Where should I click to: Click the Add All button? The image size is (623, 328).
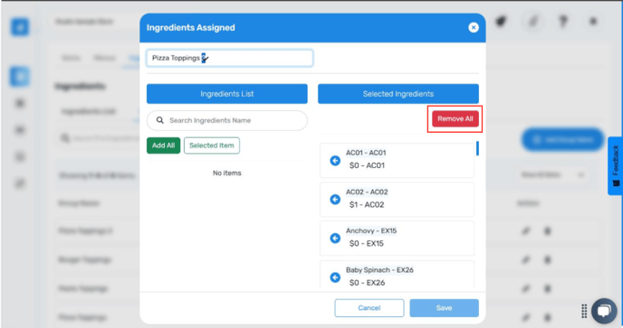(163, 145)
